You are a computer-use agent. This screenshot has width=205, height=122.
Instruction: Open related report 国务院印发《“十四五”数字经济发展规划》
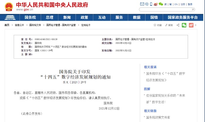click(165, 77)
